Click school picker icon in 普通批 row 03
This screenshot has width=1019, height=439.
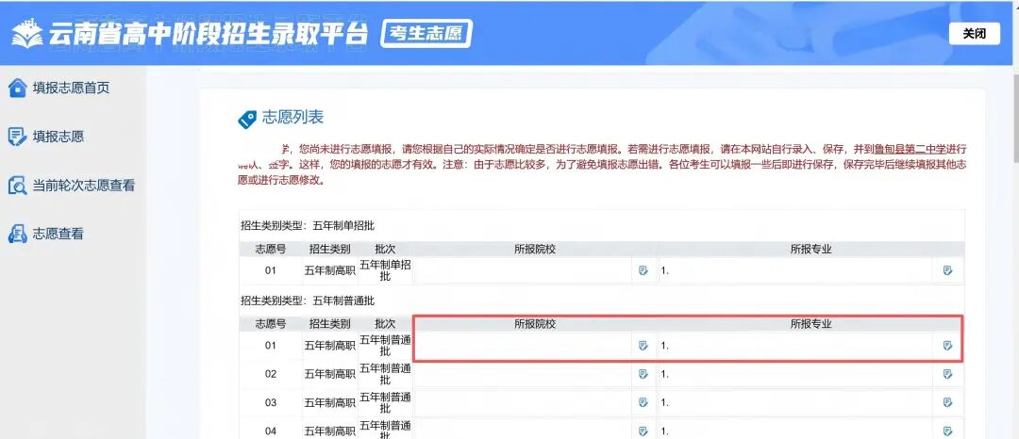(x=643, y=402)
